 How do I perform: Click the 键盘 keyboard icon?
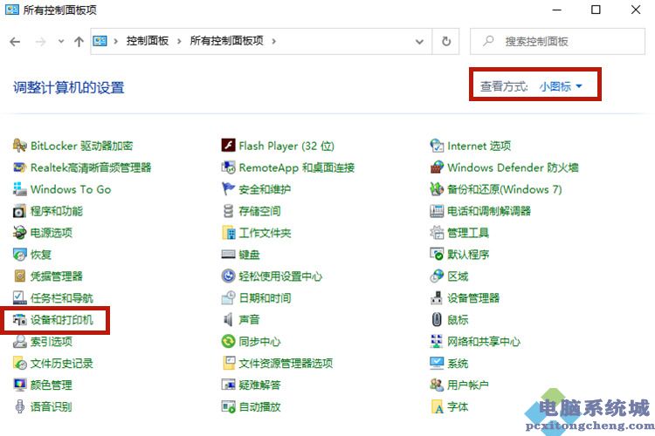pos(228,255)
